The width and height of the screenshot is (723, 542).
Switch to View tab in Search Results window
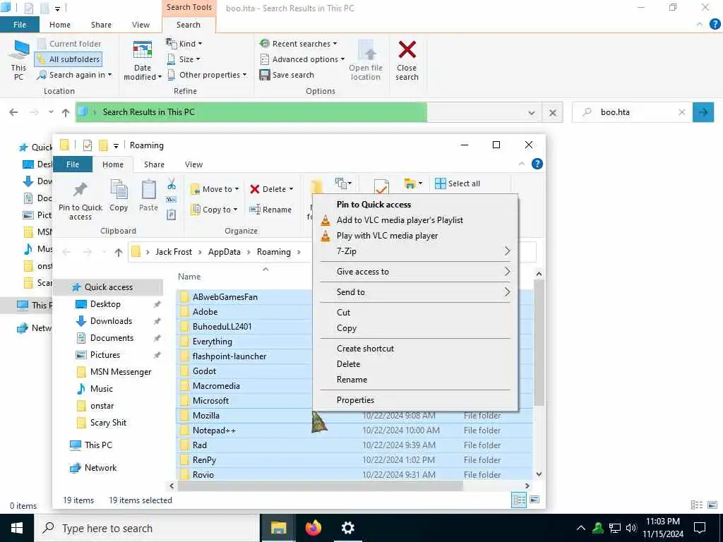(141, 25)
